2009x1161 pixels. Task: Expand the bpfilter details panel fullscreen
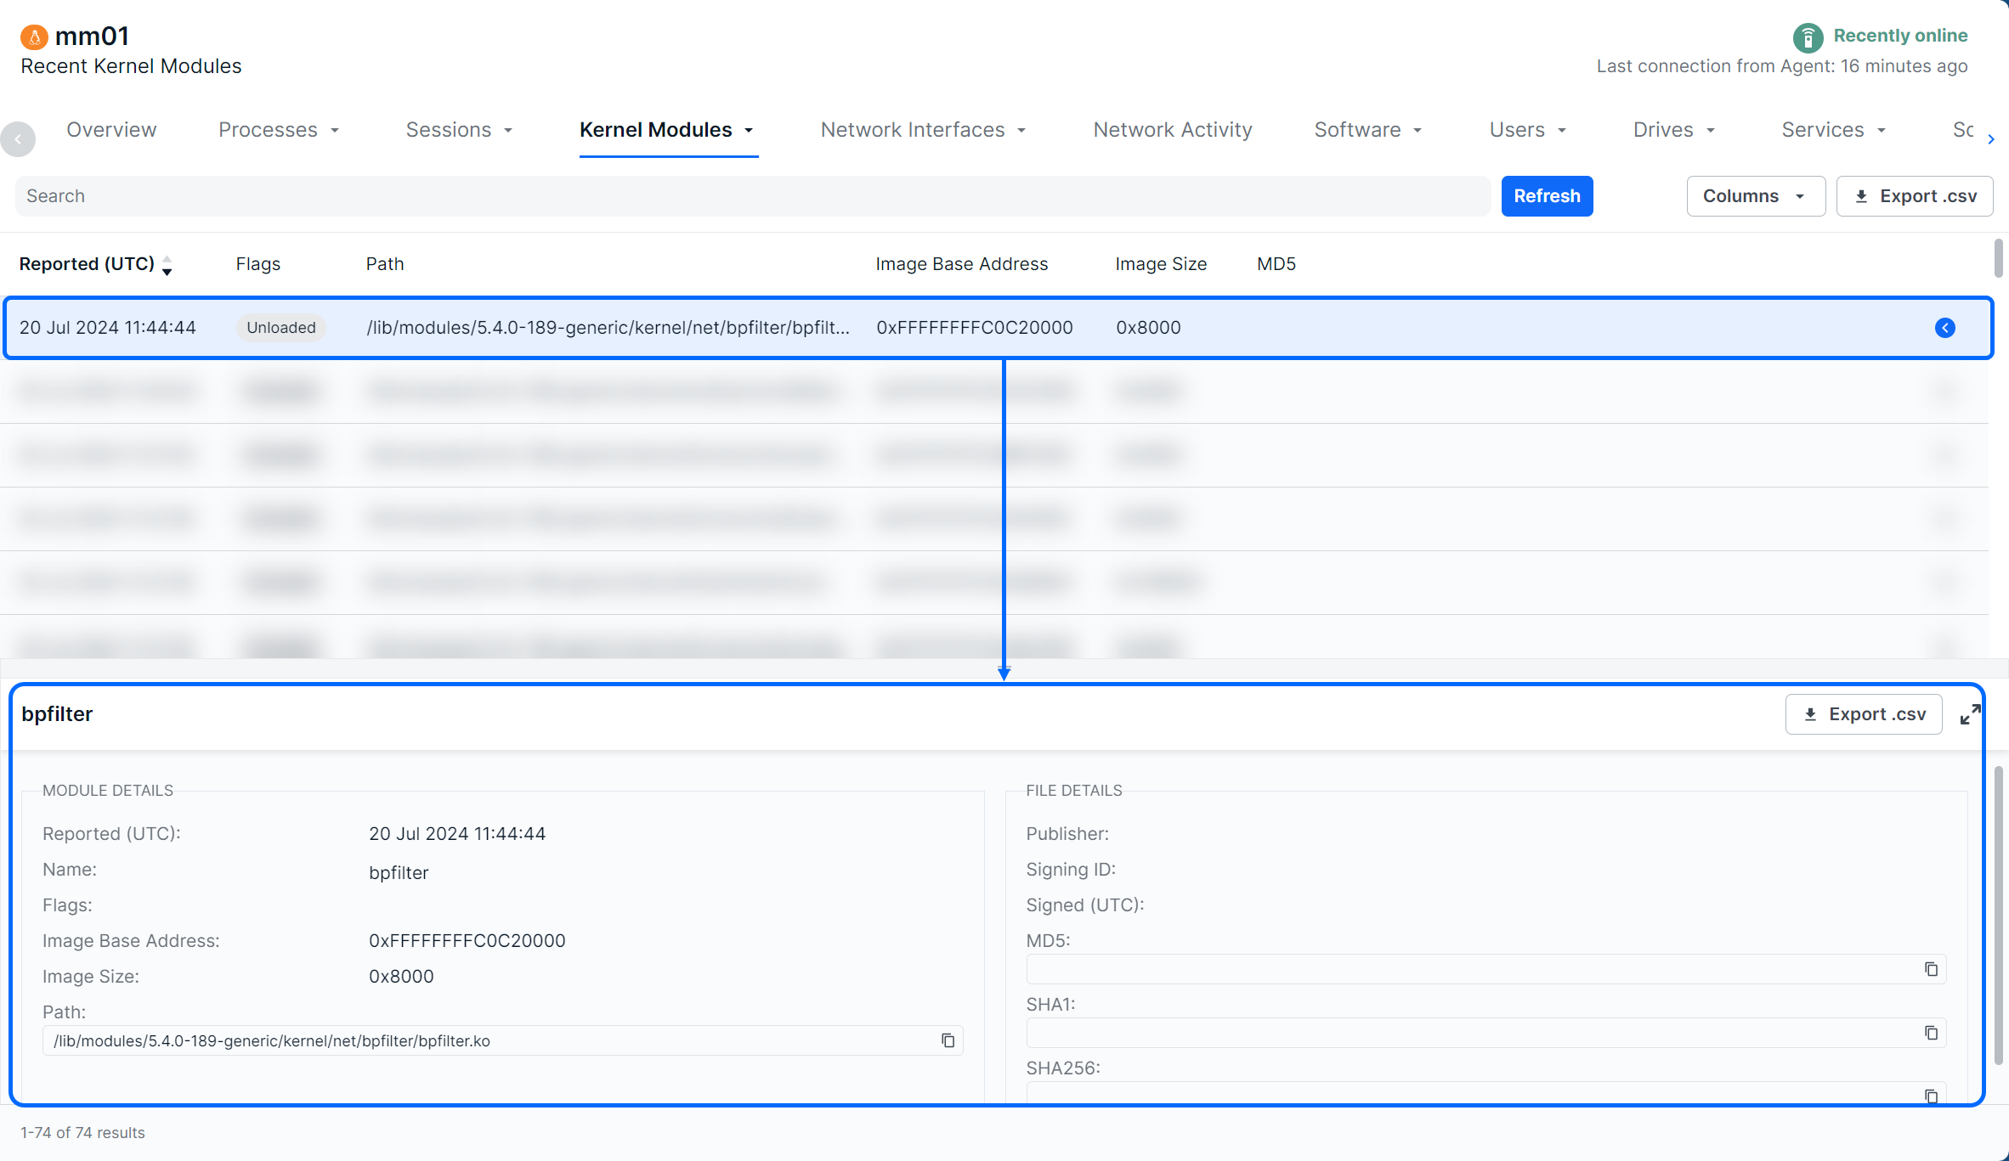pos(1970,714)
